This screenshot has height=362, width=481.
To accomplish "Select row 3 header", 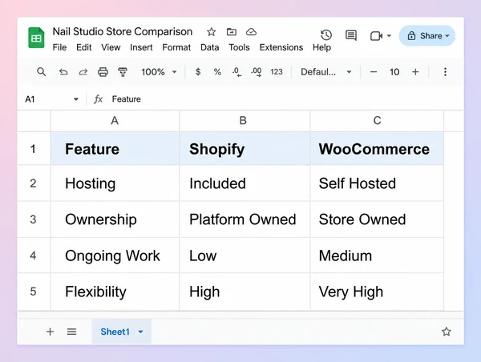I will (34, 219).
